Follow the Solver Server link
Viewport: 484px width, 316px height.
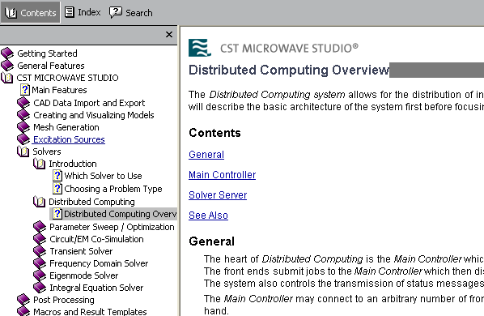pyautogui.click(x=218, y=195)
